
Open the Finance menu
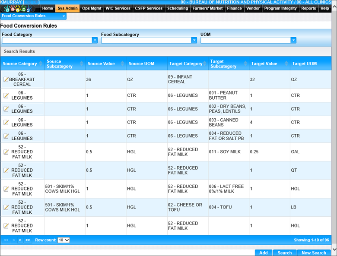point(234,8)
